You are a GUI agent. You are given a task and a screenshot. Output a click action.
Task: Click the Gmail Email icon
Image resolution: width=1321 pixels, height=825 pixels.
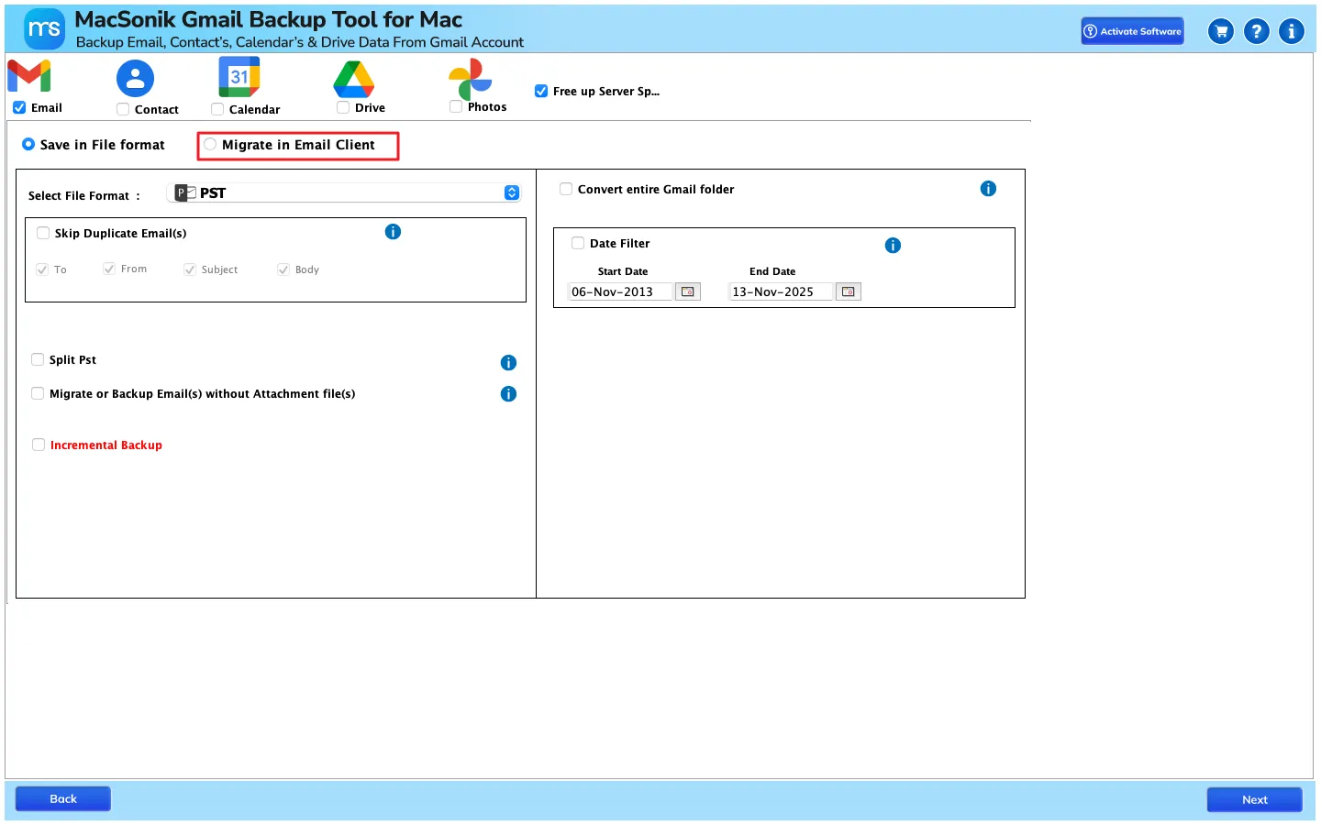click(x=29, y=76)
